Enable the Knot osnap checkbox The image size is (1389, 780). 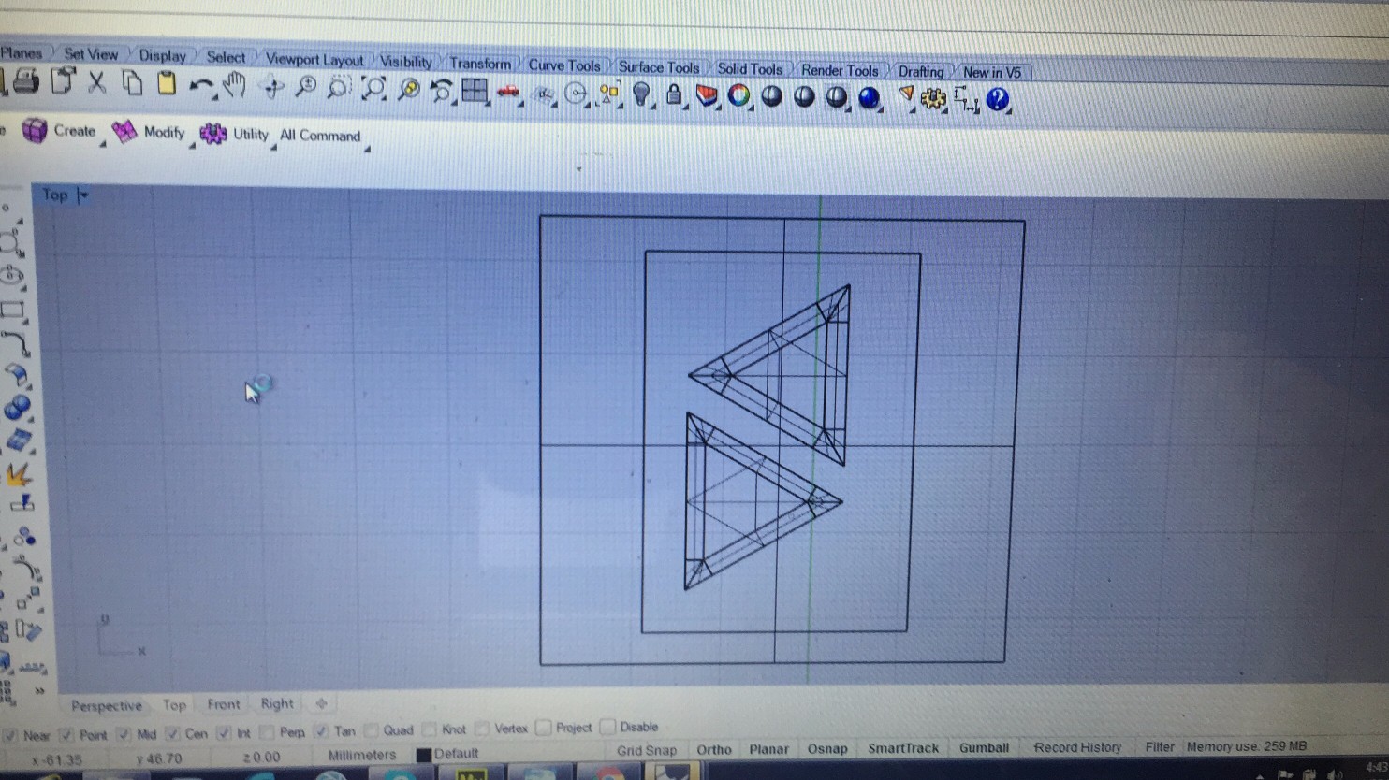pyautogui.click(x=430, y=729)
